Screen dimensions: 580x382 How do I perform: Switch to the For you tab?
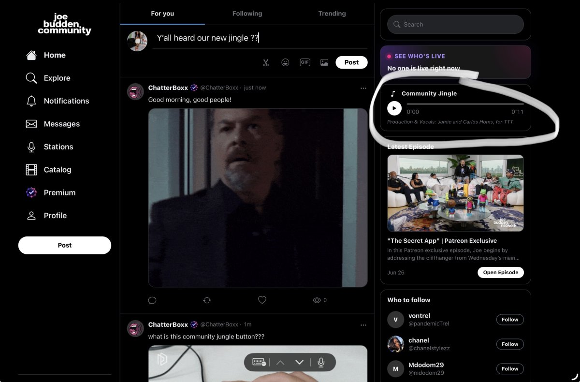pyautogui.click(x=162, y=14)
